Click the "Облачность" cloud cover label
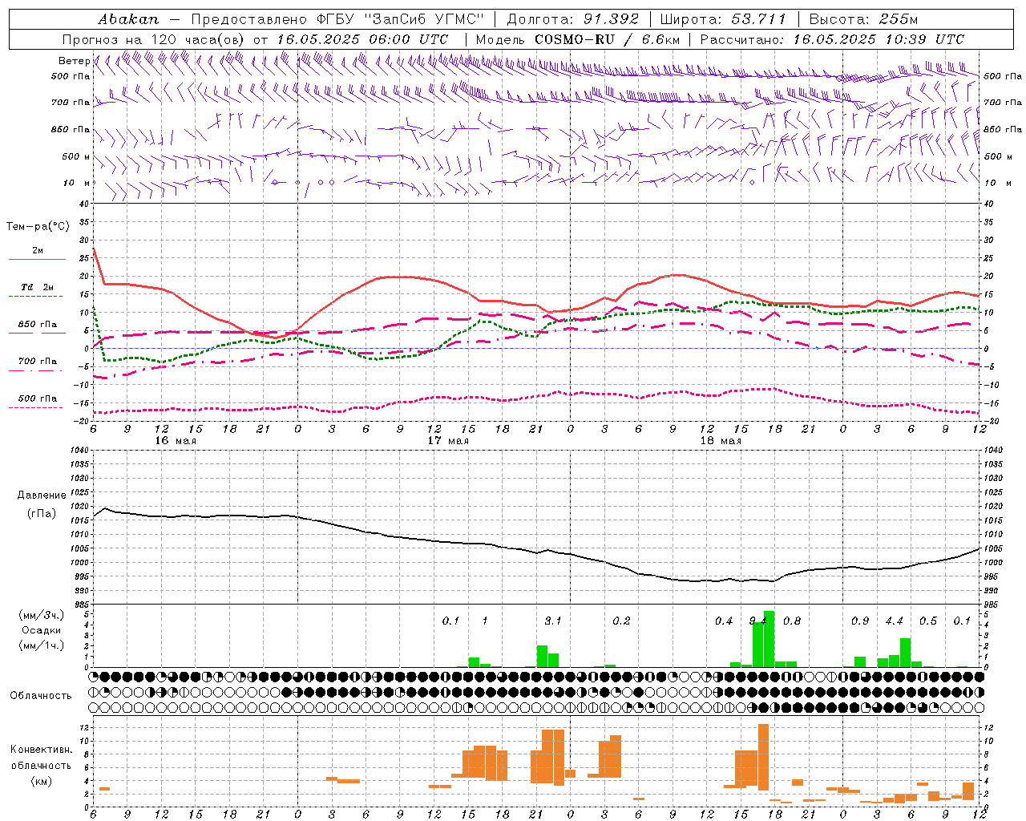Screen dimensions: 1026x821 pyautogui.click(x=41, y=696)
